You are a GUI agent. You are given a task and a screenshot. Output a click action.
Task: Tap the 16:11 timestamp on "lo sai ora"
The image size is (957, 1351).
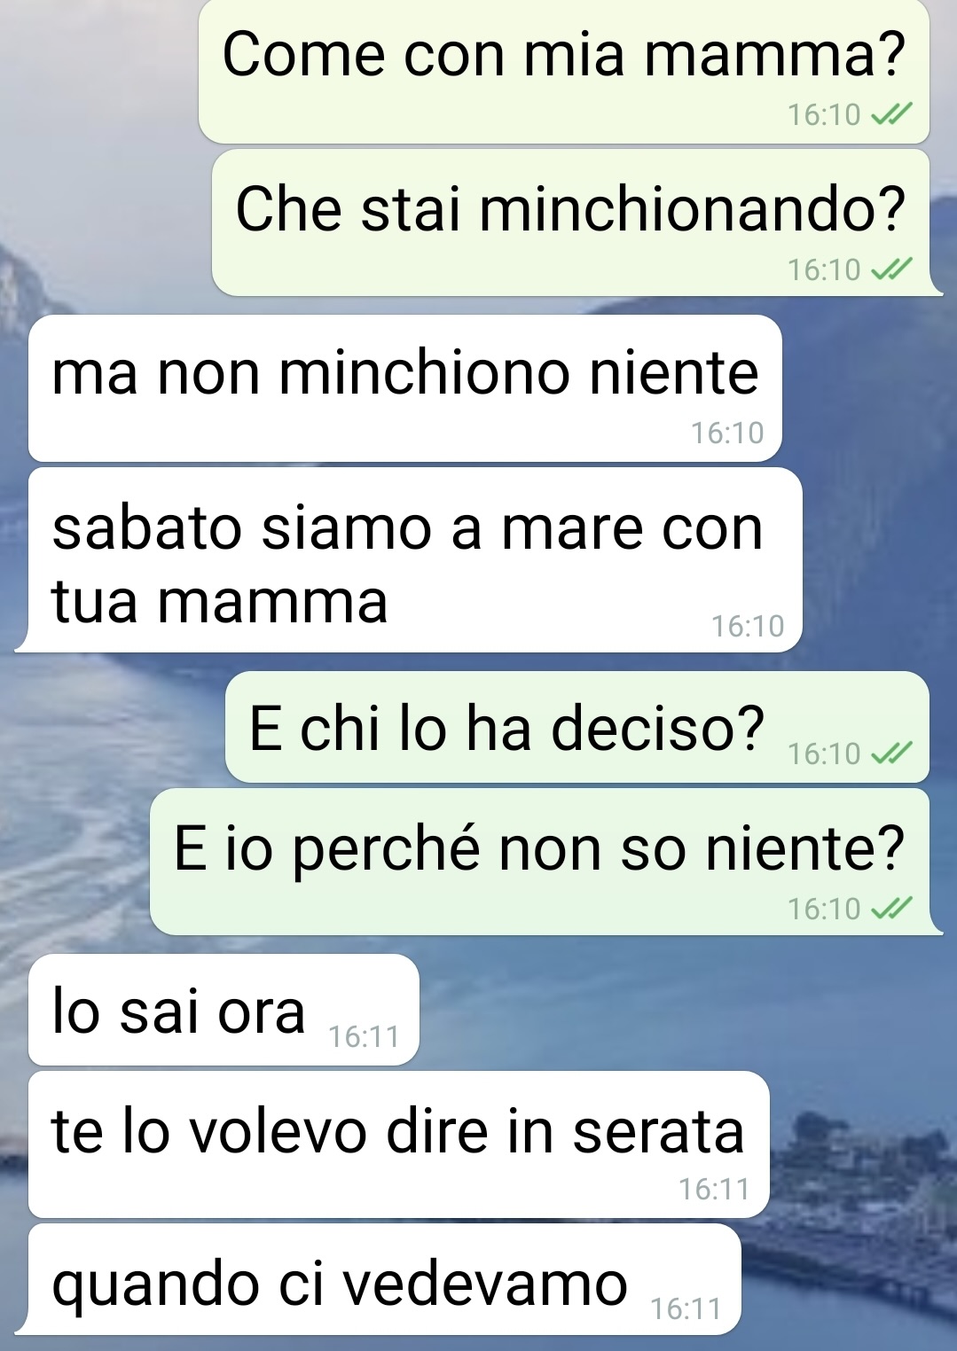click(x=364, y=1036)
